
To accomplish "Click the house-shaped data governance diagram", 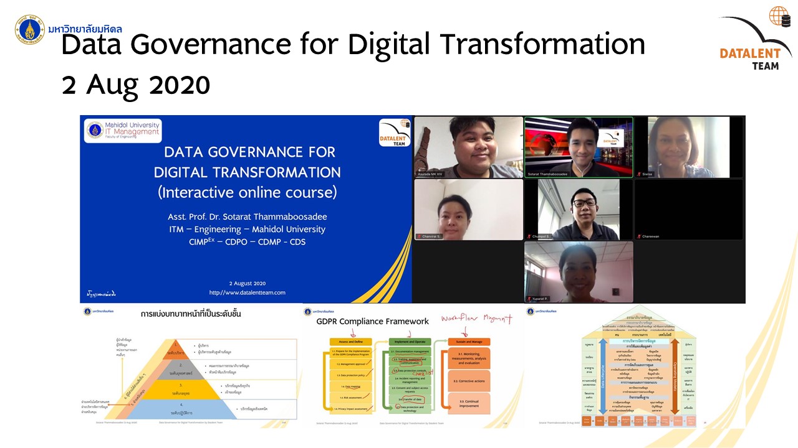I will tap(635, 366).
